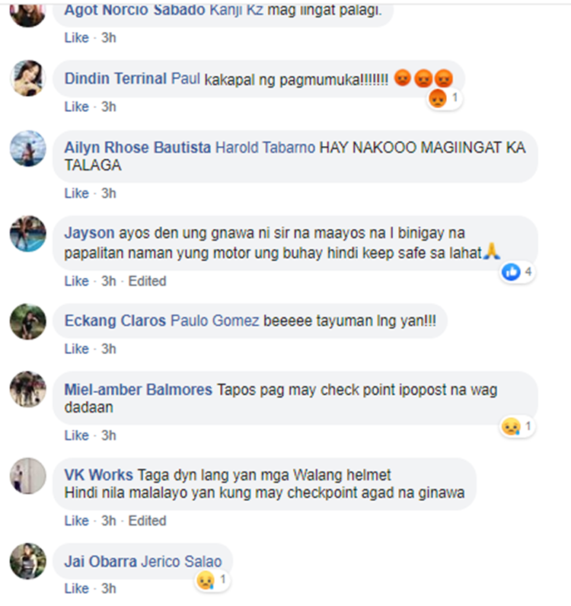Screen dimensions: 571x606
Task: Open VK Works' profile avatar
Action: (x=28, y=476)
